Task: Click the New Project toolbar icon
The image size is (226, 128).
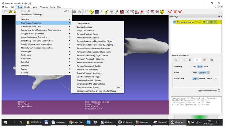Action: click(x=6, y=12)
